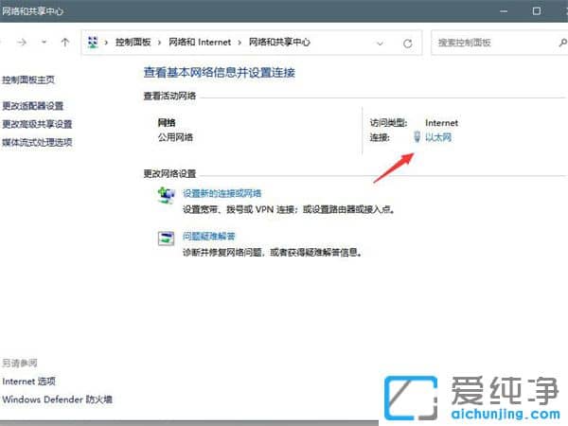Click the 问题疑难解答 troubleshoot icon

point(167,239)
